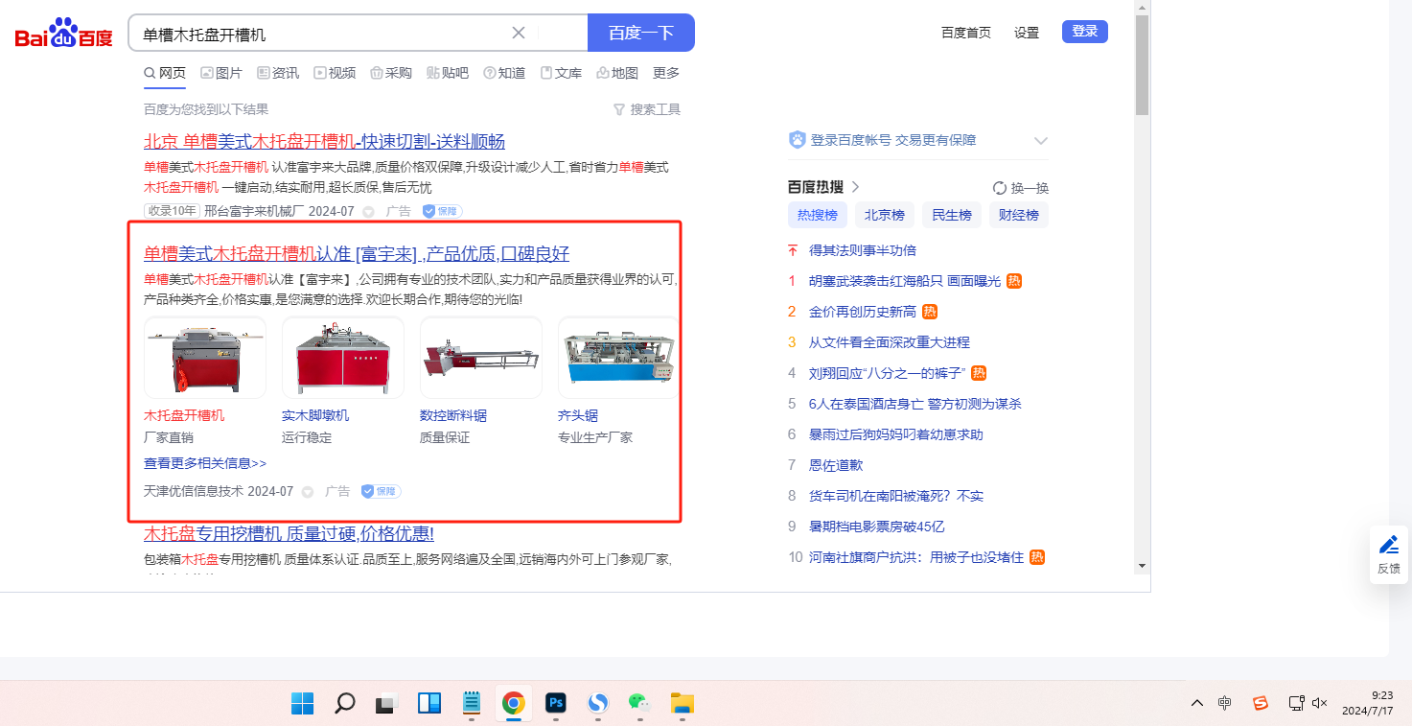
Task: Click the 数控断料锯 product caption link
Action: [453, 415]
